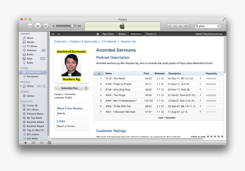Screen dimensions: 245x171
Task: Navigate back with the left arrow button
Action: tap(53, 34)
